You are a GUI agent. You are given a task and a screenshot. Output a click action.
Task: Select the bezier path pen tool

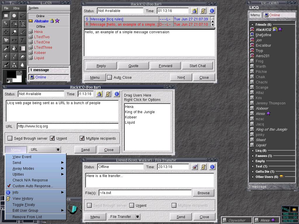14,24
